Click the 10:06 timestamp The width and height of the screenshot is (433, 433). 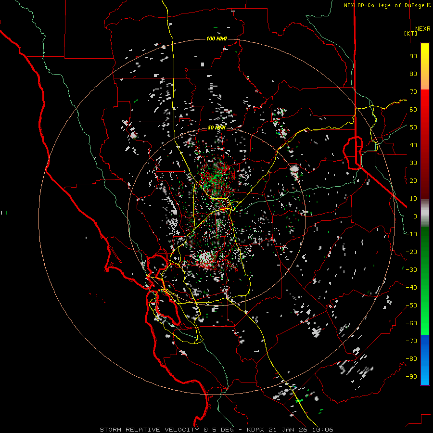pyautogui.click(x=323, y=430)
